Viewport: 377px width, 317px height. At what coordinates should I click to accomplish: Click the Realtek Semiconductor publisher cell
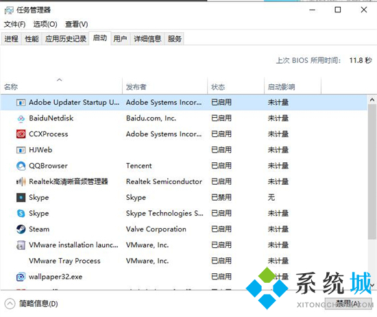(164, 182)
